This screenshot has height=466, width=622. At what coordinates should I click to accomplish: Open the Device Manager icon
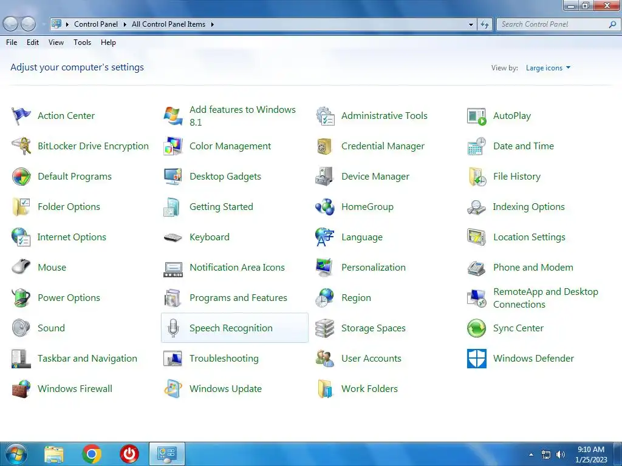click(325, 177)
